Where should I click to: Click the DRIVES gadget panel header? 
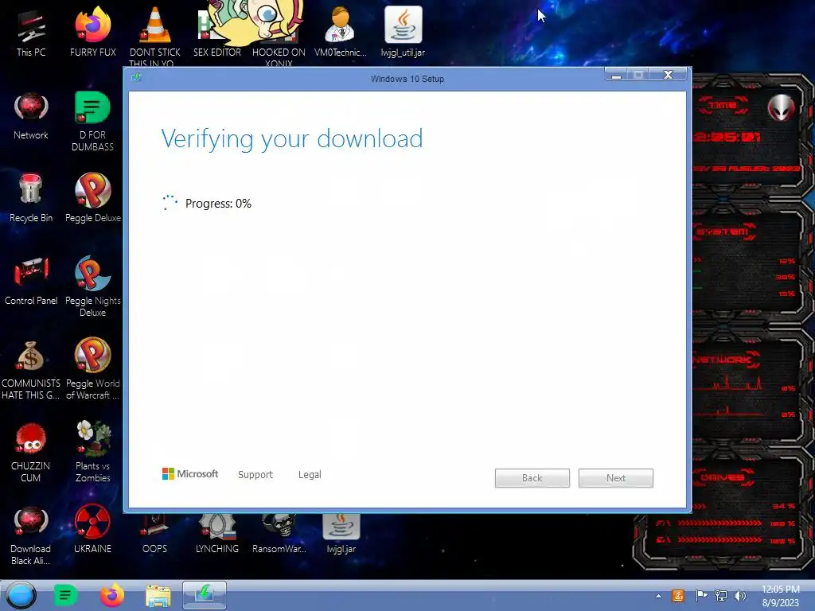coord(723,477)
